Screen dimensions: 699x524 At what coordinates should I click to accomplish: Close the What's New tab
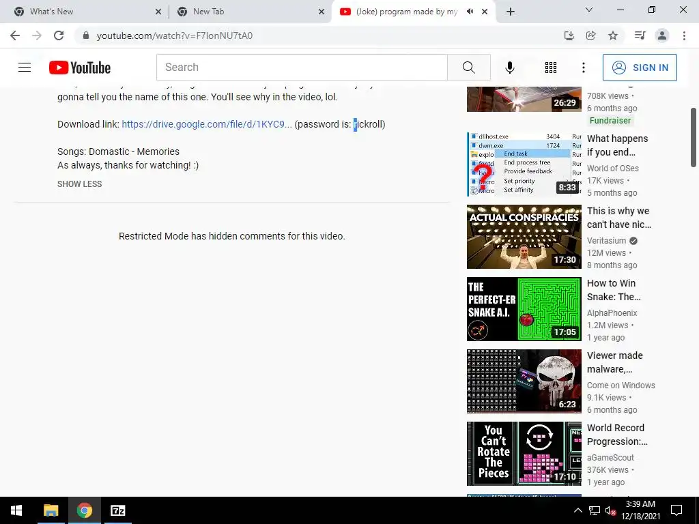point(158,12)
